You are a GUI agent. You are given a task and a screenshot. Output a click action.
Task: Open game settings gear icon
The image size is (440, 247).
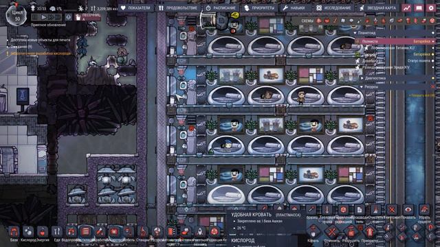click(x=431, y=8)
